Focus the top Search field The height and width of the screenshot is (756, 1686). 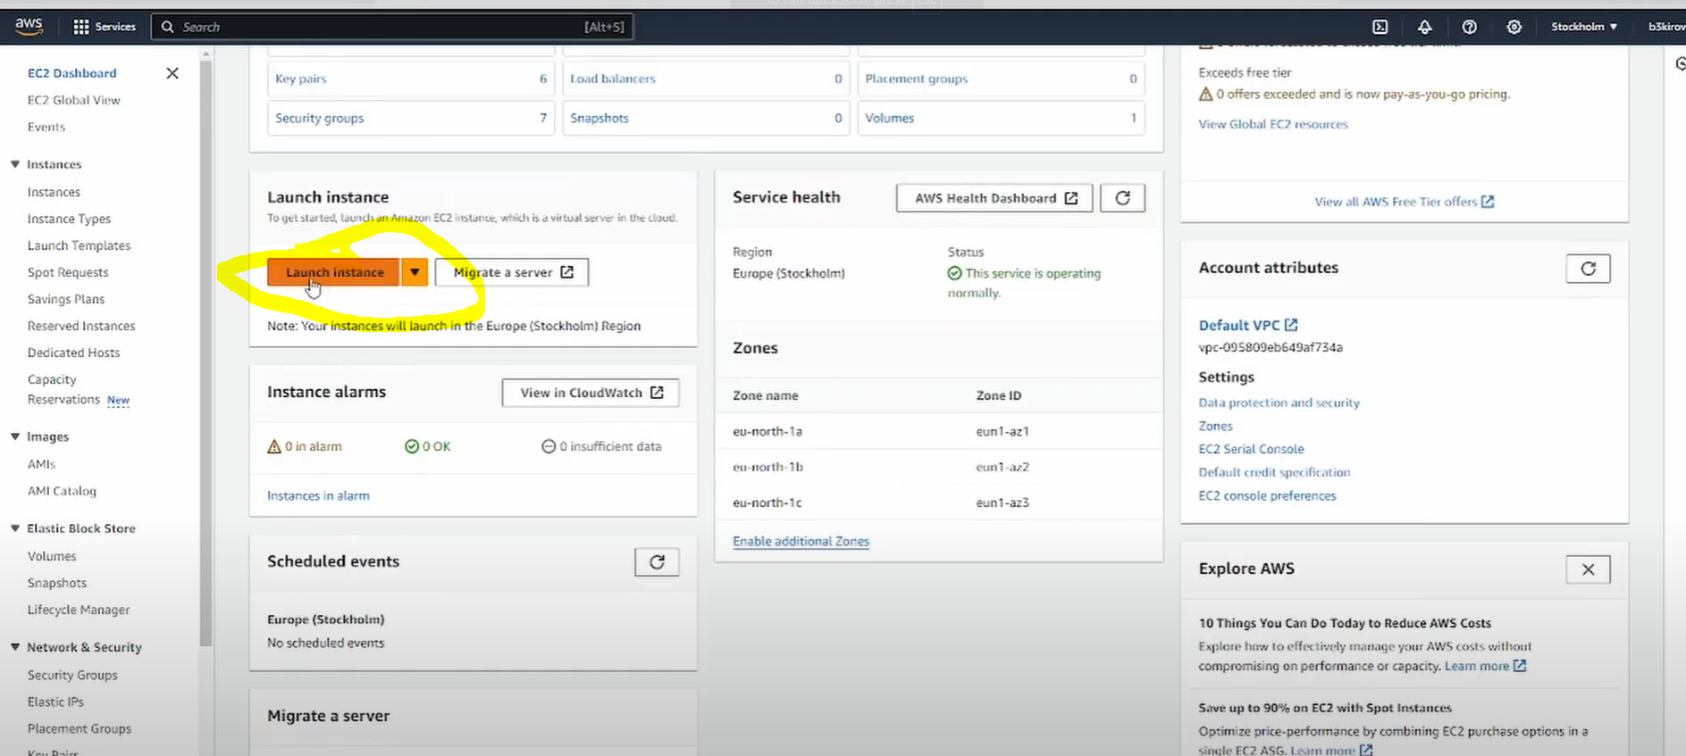click(392, 27)
